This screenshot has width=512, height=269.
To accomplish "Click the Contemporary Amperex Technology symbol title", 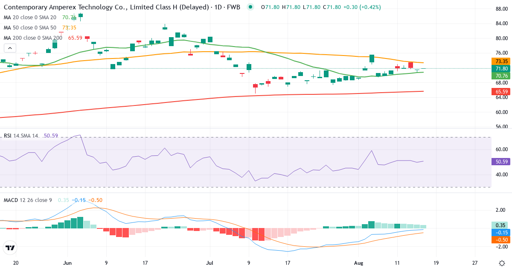I will pyautogui.click(x=122, y=7).
